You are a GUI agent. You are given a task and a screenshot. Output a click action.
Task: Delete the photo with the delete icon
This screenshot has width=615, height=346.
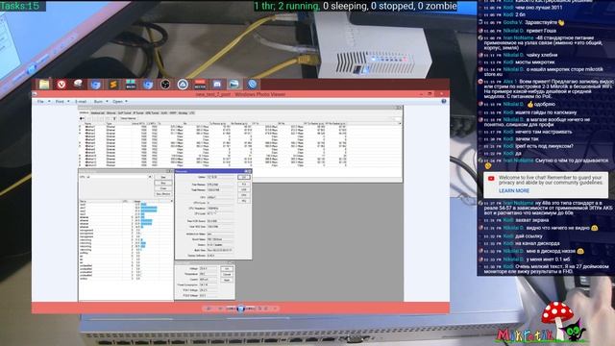[x=275, y=309]
